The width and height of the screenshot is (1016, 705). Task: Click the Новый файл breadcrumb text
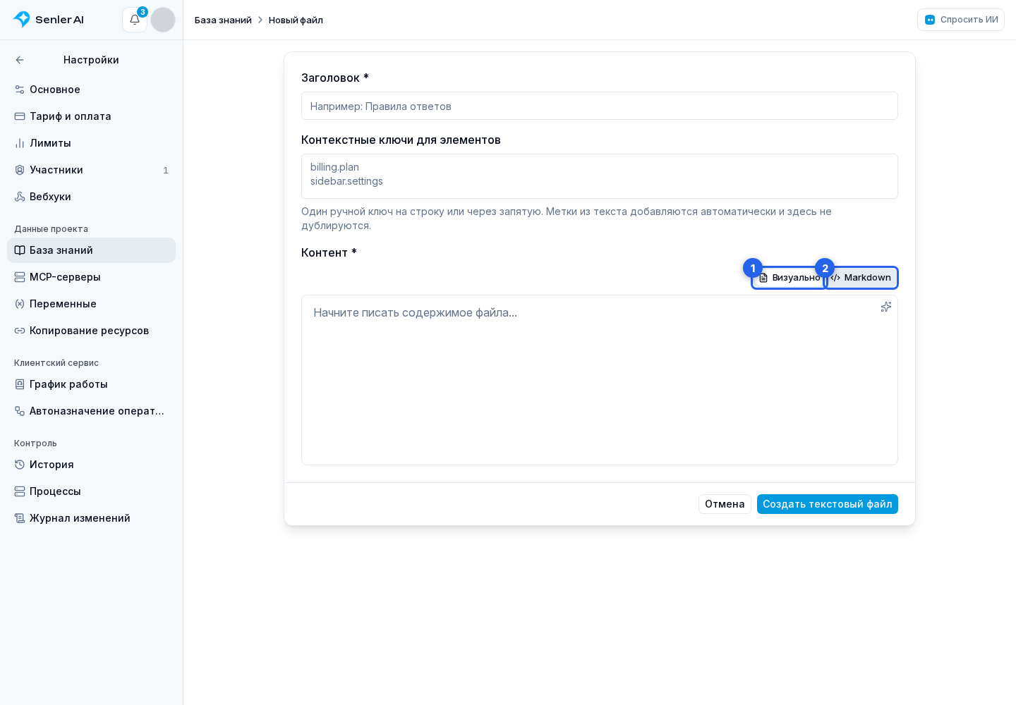[296, 20]
